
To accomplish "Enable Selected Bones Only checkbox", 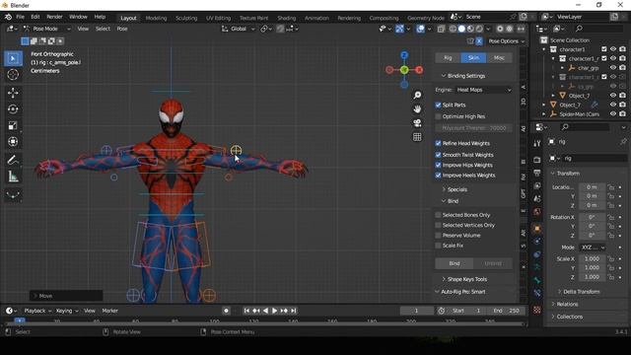I will pyautogui.click(x=438, y=215).
